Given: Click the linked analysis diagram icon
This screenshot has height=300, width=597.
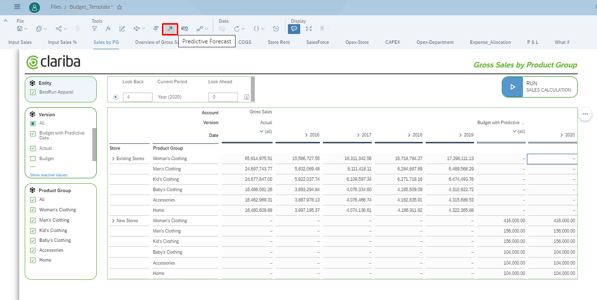Looking at the screenshot, I should coord(199,29).
